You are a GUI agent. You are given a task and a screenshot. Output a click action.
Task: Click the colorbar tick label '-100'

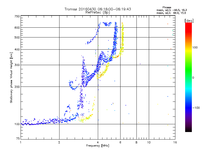pyautogui.click(x=196, y=108)
